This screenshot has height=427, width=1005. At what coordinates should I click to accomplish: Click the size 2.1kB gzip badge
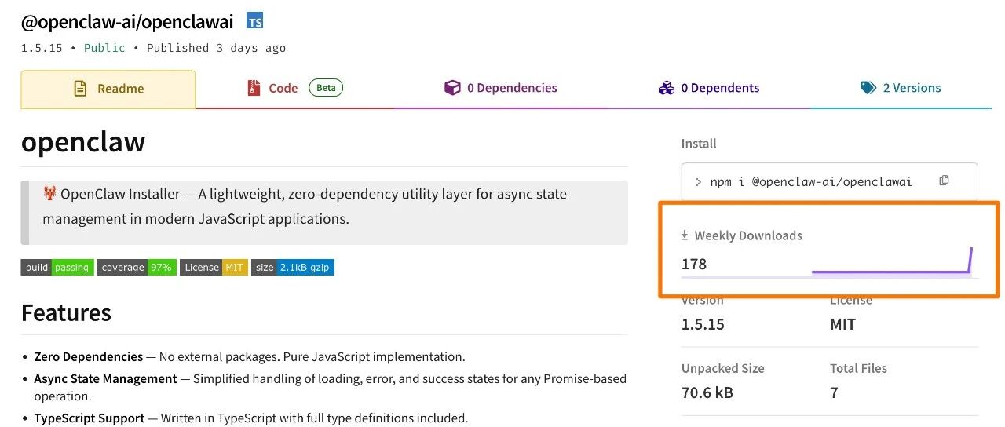coord(293,268)
